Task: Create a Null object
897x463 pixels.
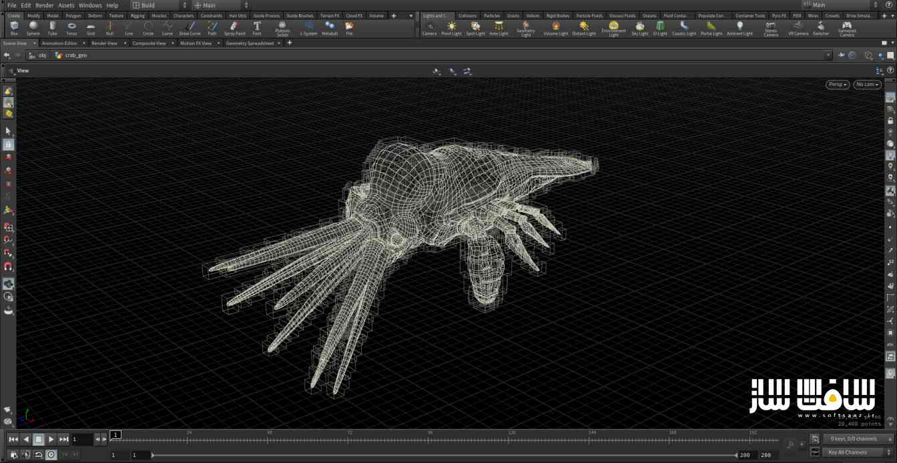Action: (x=109, y=27)
